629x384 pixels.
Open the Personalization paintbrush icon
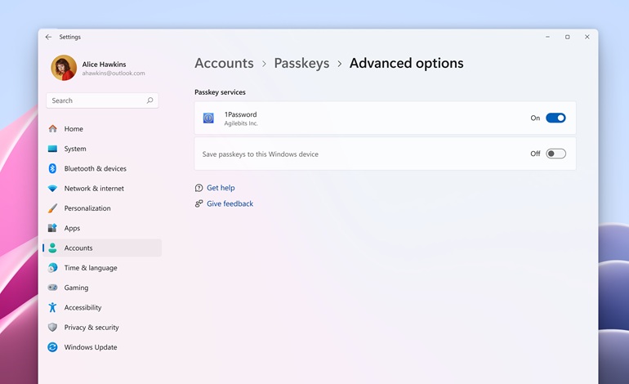(52, 208)
